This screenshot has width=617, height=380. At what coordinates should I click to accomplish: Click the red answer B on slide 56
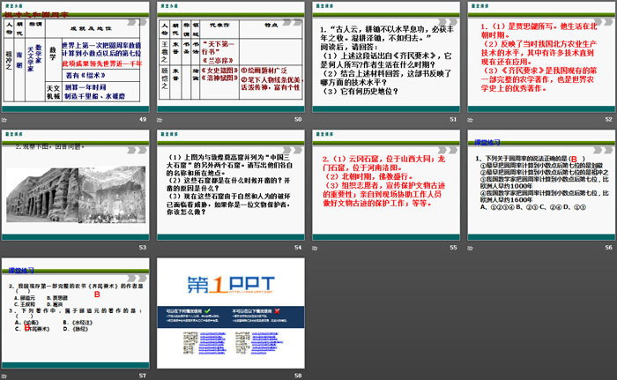[574, 157]
